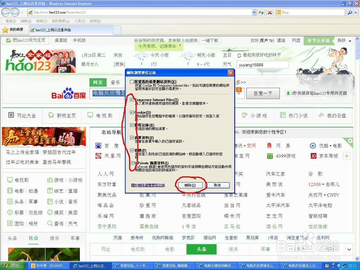
Task: Open the 檔案 menu
Action: click(x=10, y=21)
